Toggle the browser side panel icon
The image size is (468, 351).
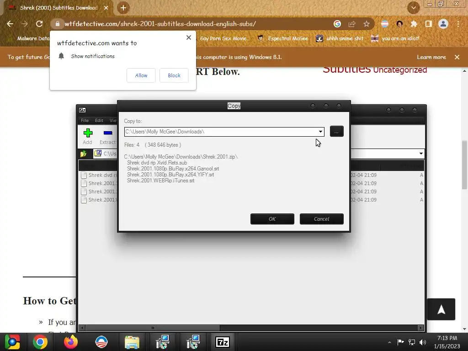429,24
